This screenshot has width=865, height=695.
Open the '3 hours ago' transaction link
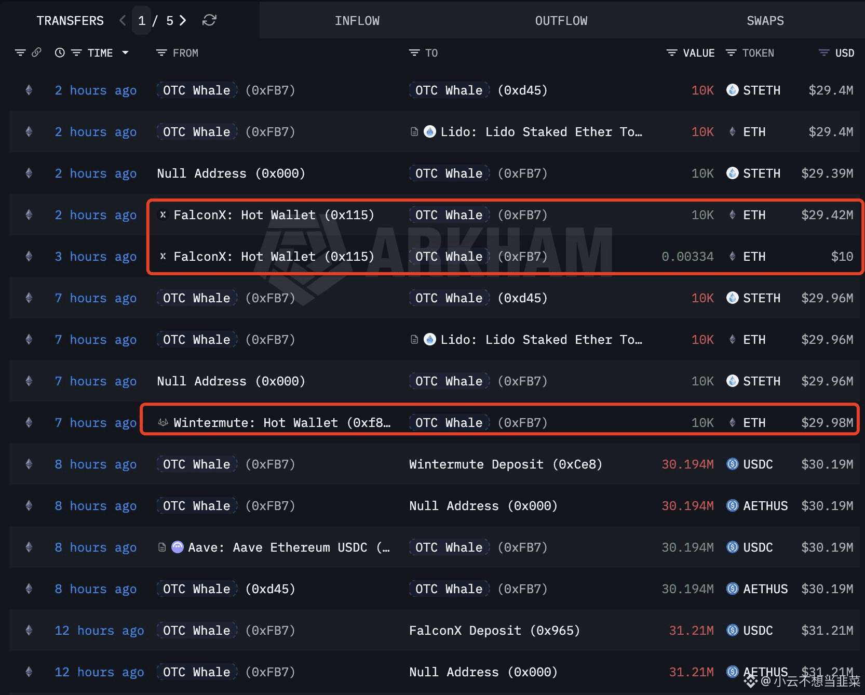click(x=96, y=257)
